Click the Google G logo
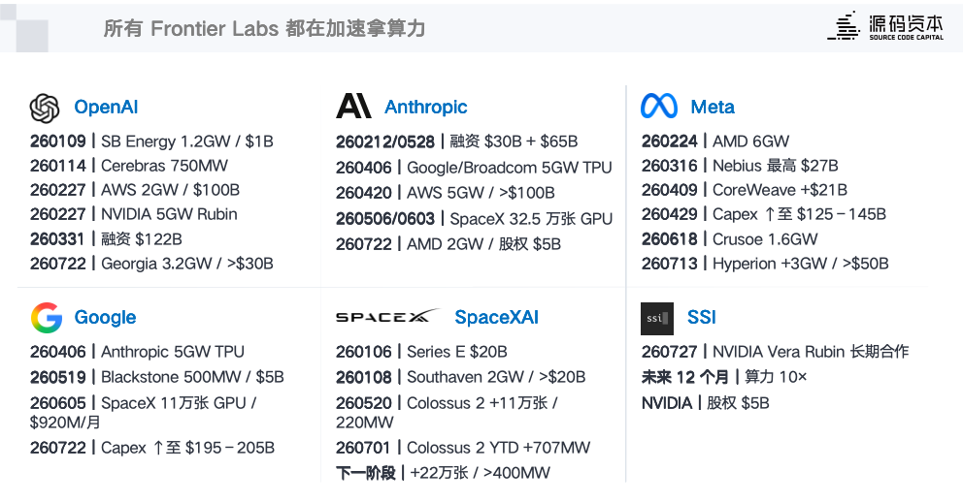 47,318
